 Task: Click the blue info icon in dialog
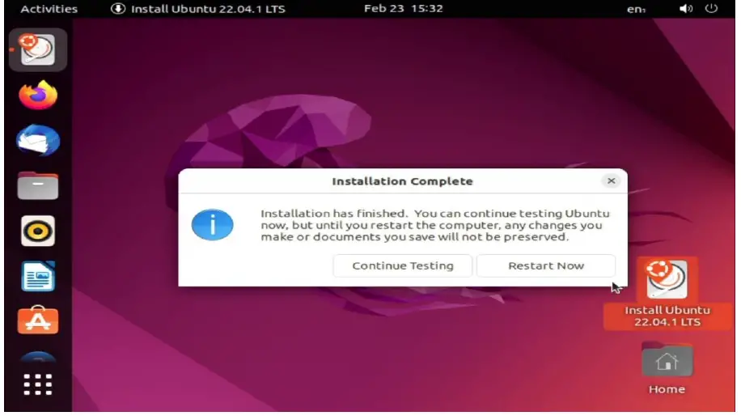point(212,224)
